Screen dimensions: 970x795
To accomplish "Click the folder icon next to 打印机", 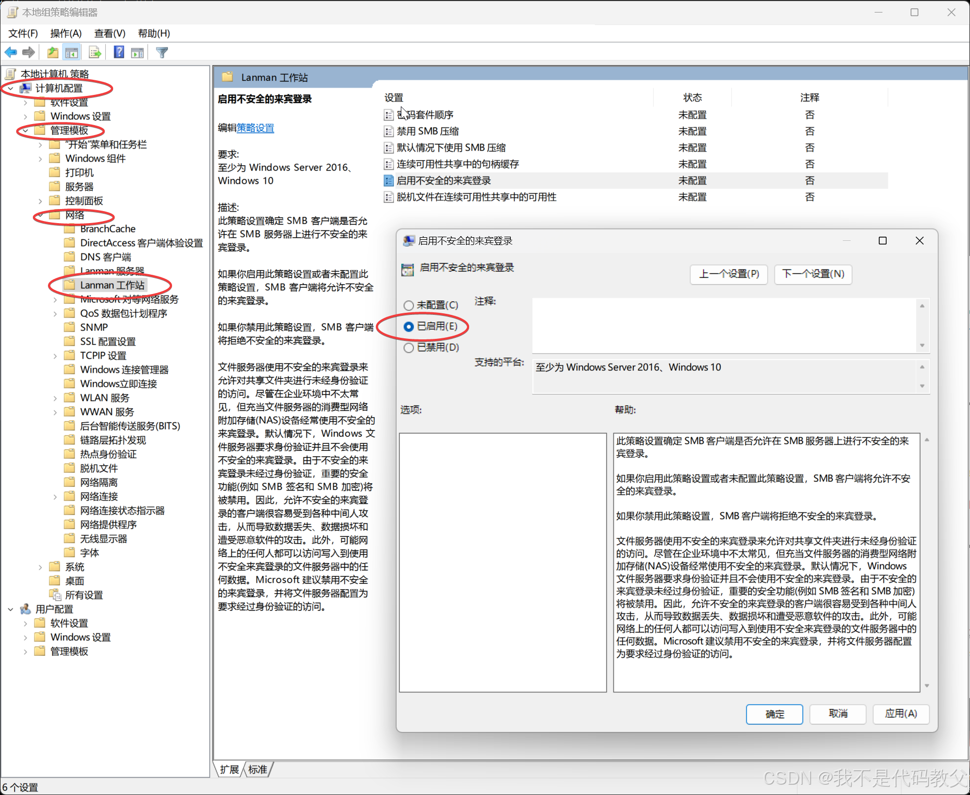I will (54, 173).
